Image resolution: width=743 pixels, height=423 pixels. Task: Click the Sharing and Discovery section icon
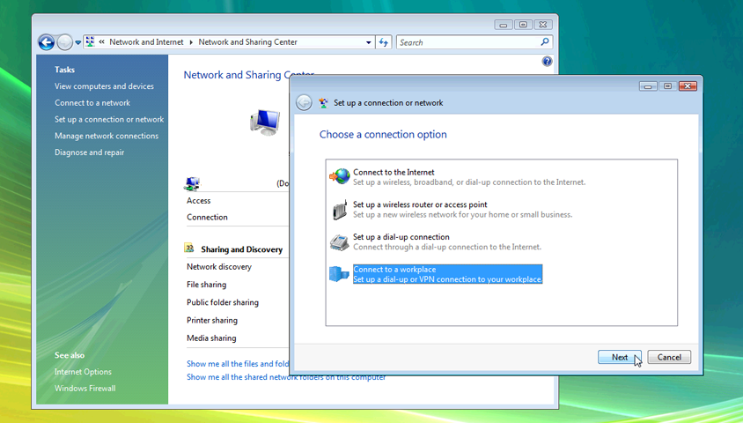coord(189,249)
